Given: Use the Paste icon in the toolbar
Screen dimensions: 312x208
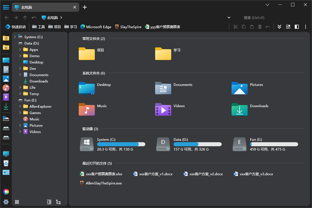Looking at the screenshot, I should (252, 27).
